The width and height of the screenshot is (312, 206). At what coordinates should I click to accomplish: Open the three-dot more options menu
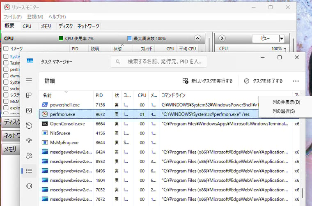click(x=296, y=81)
